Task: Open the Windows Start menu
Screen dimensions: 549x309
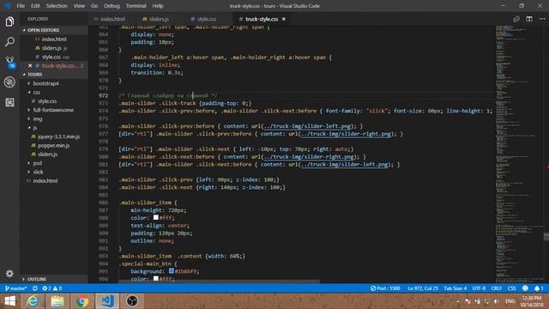Action: point(9,301)
